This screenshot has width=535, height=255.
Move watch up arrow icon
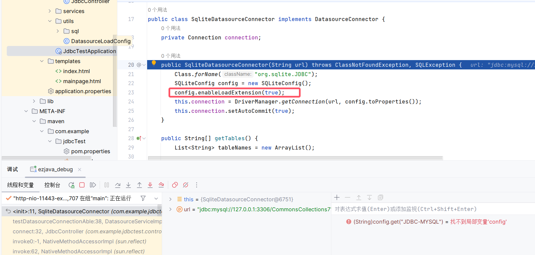[x=358, y=198]
